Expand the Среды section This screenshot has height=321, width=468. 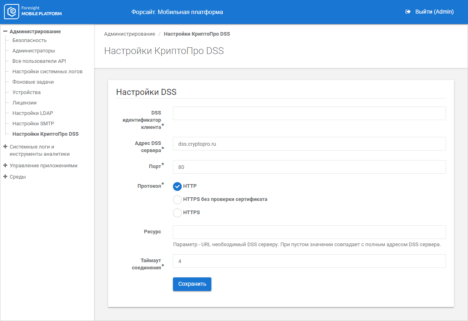pos(5,177)
